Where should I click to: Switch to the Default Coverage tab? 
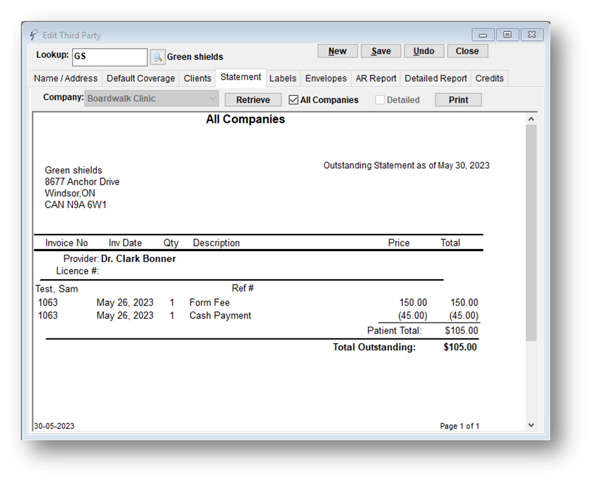tap(141, 78)
